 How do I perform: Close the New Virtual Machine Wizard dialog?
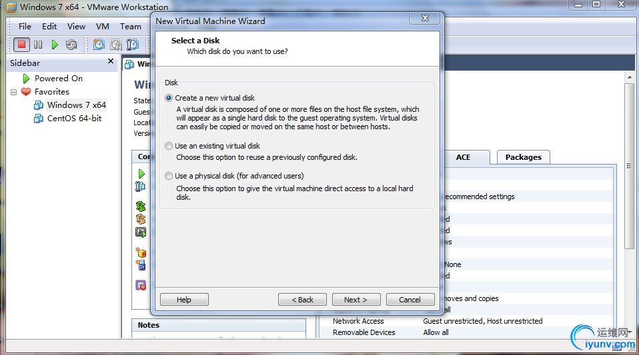click(425, 19)
